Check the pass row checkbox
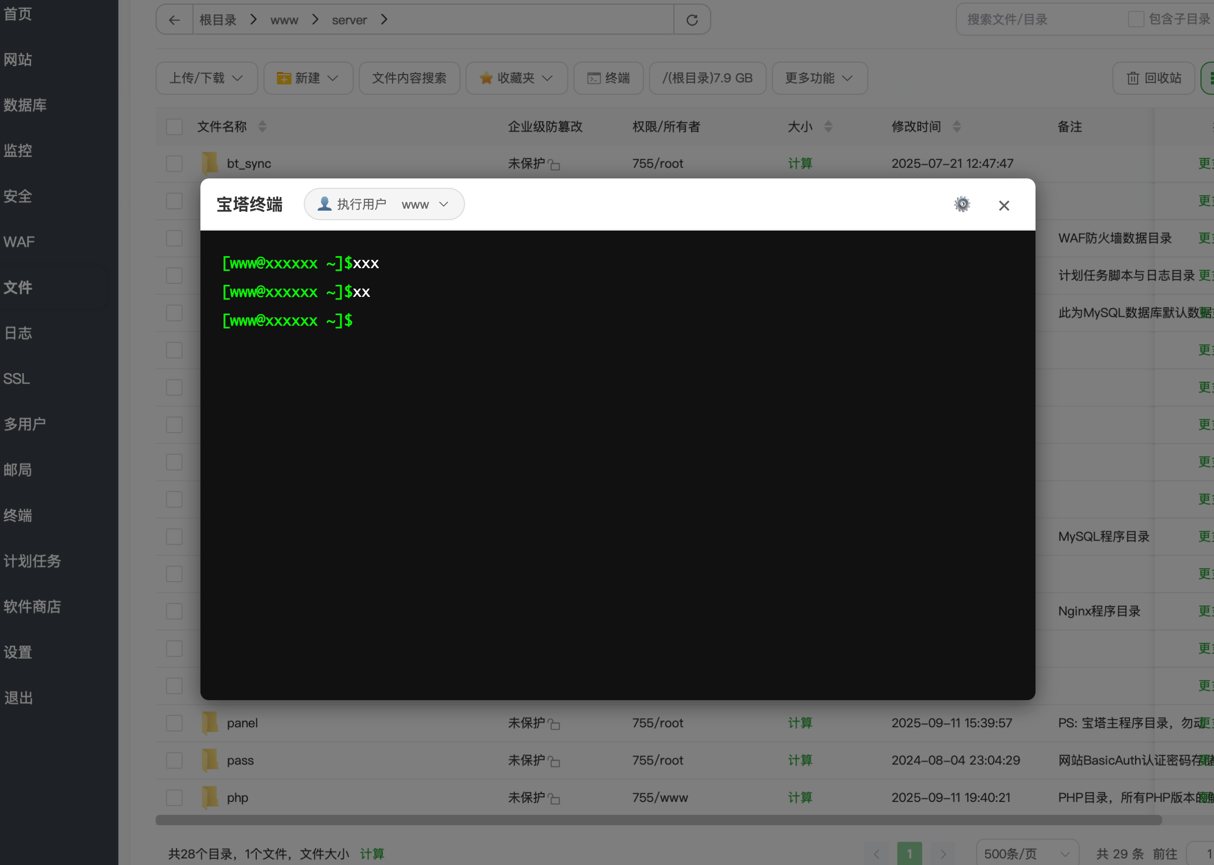Image resolution: width=1214 pixels, height=865 pixels. [x=174, y=761]
